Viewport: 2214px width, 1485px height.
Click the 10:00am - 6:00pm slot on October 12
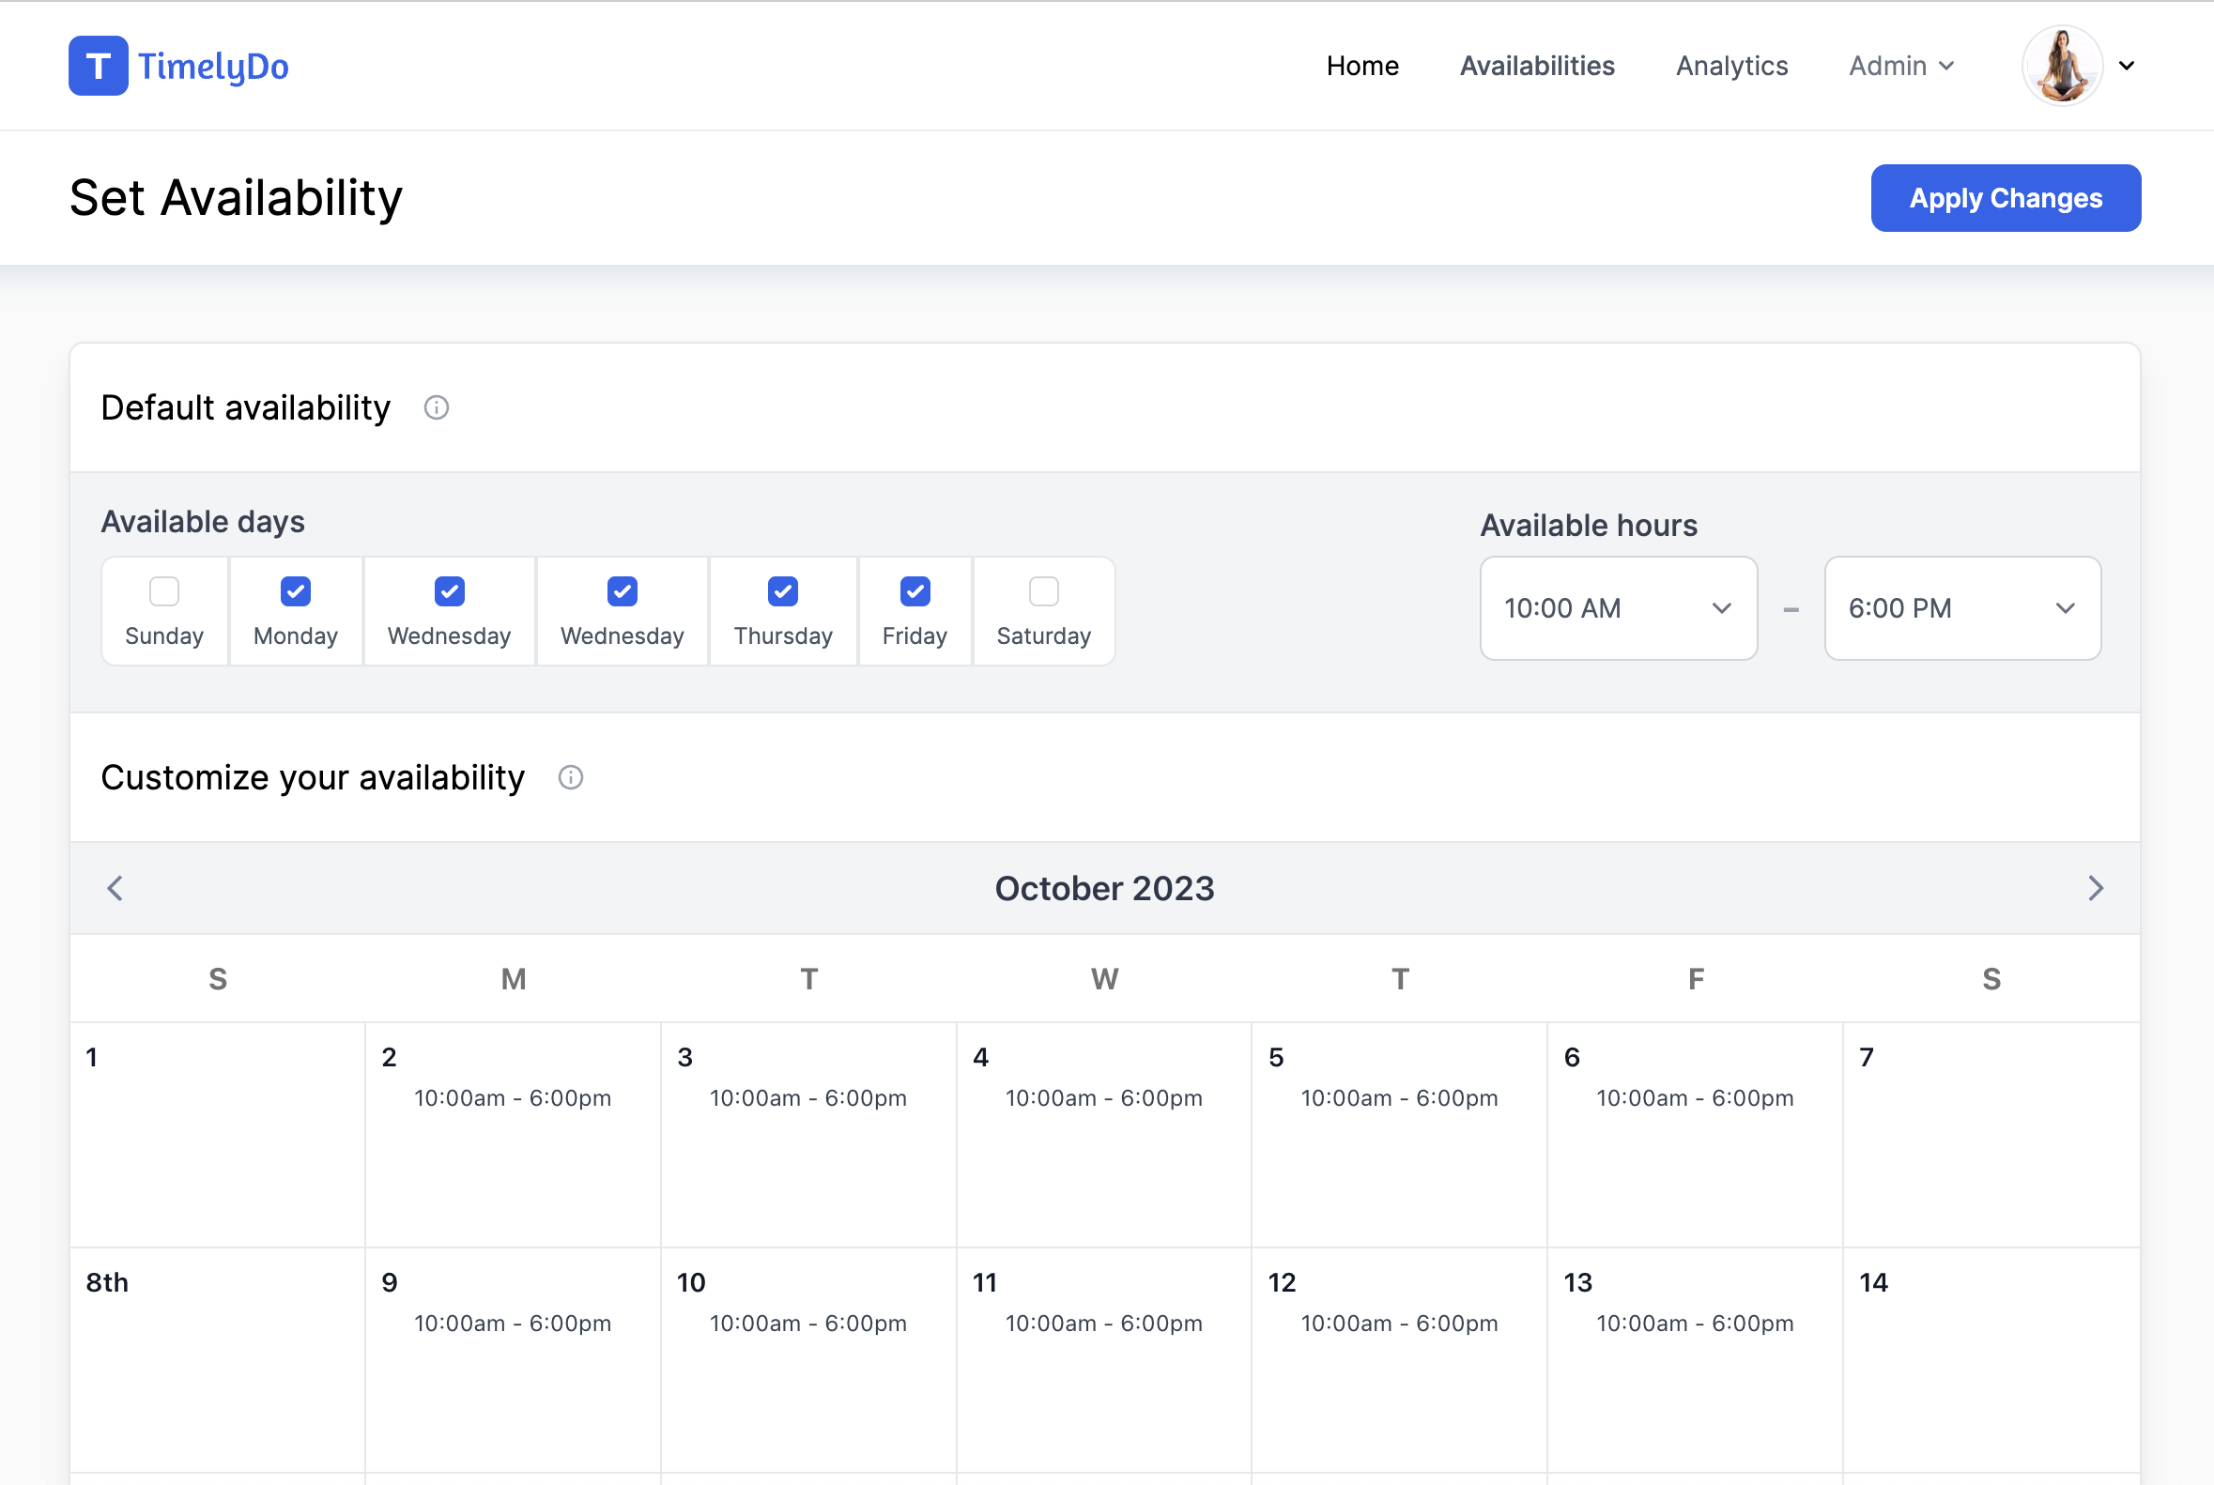coord(1399,1324)
